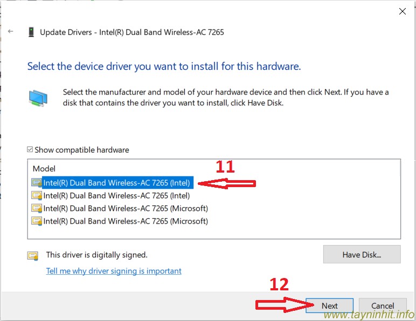The width and height of the screenshot is (416, 321).
Task: Click the network monitors icon beside the instructions
Action: pyautogui.click(x=38, y=98)
